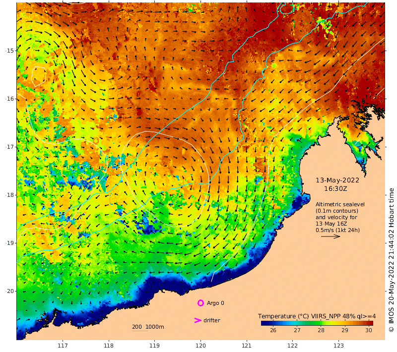
Task: Click the magenta Argo circle legend marker
Action: click(x=200, y=303)
